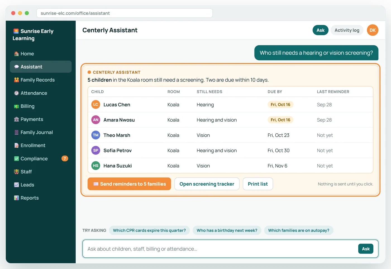Click the Assistant speech bubble icon
This screenshot has height=269, width=391.
[x=16, y=67]
